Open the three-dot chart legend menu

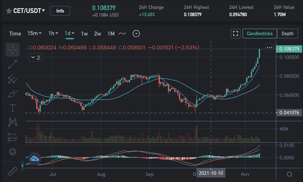270,47
